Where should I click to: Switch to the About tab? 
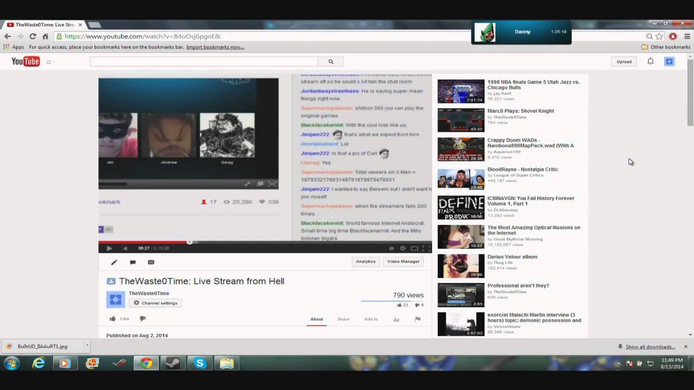[x=317, y=319]
